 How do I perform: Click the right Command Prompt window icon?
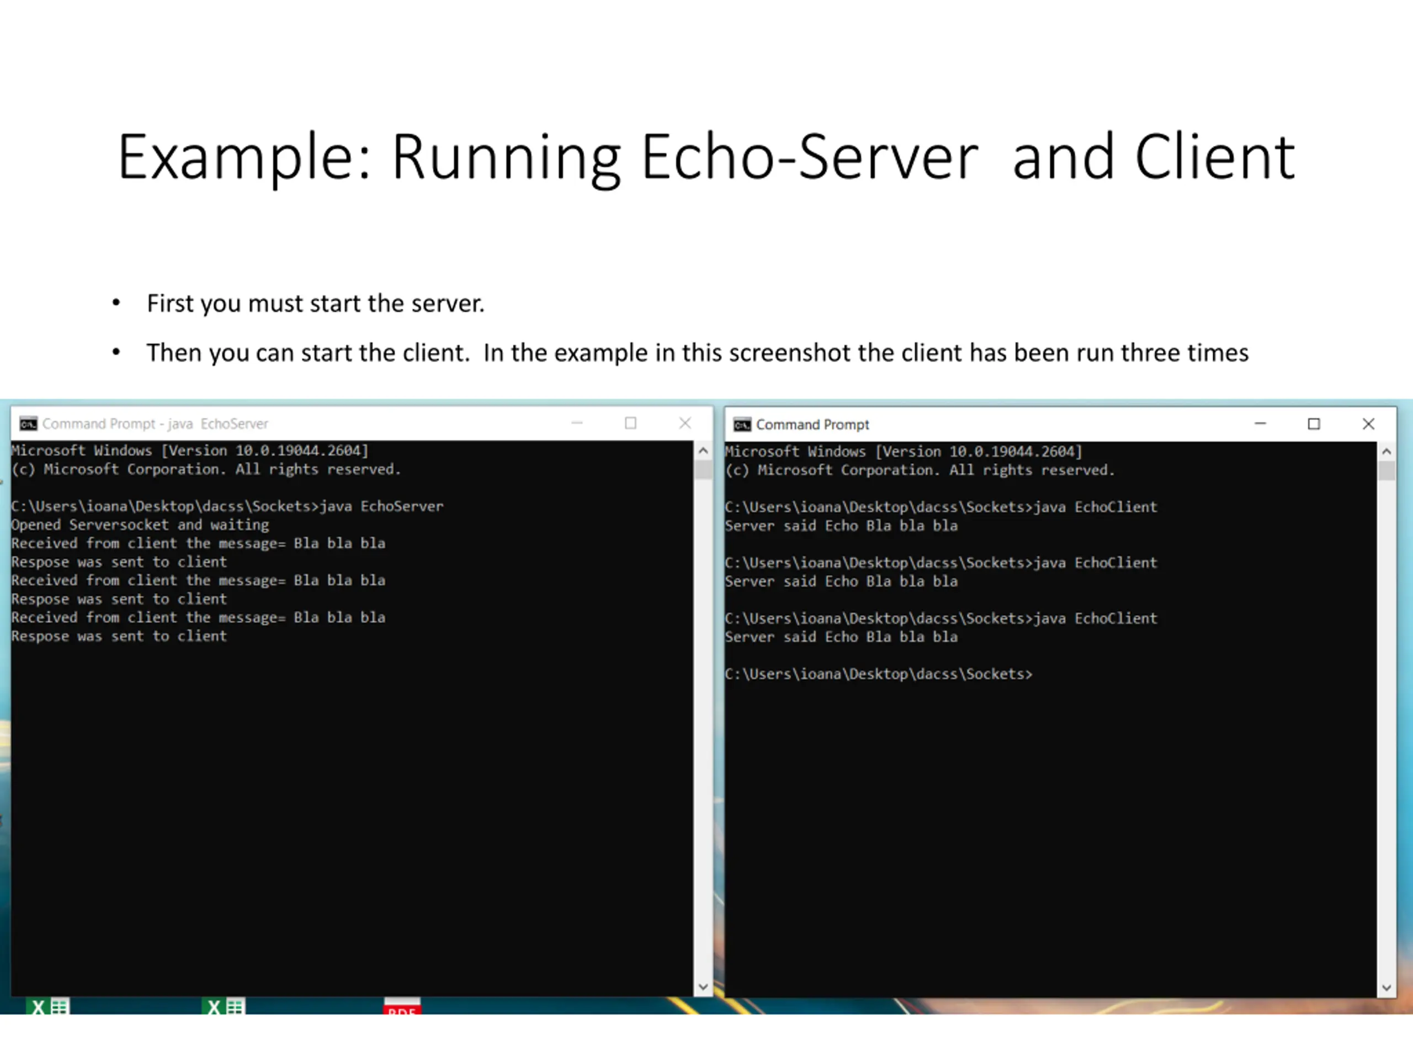point(742,424)
